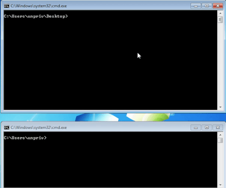Open the system menu icon of the top cmd window
This screenshot has width=226, height=188.
[x=6, y=6]
